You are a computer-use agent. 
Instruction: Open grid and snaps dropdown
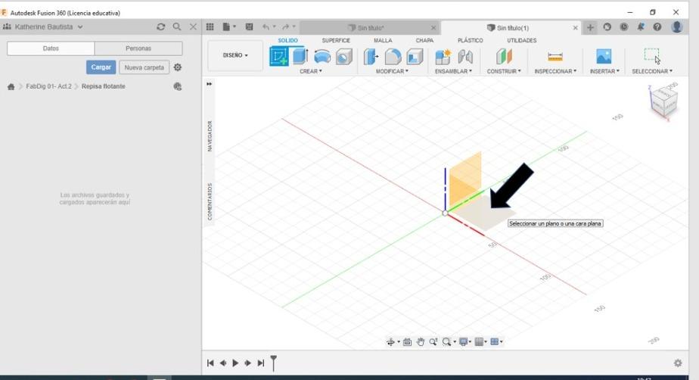pyautogui.click(x=480, y=342)
